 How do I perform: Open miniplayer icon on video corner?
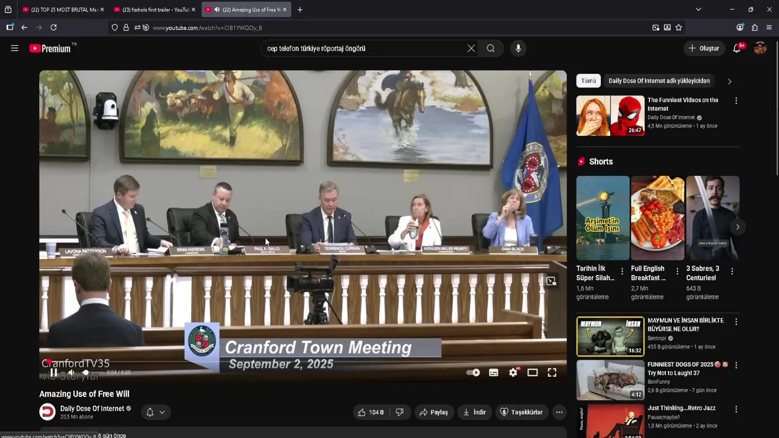coord(551,281)
